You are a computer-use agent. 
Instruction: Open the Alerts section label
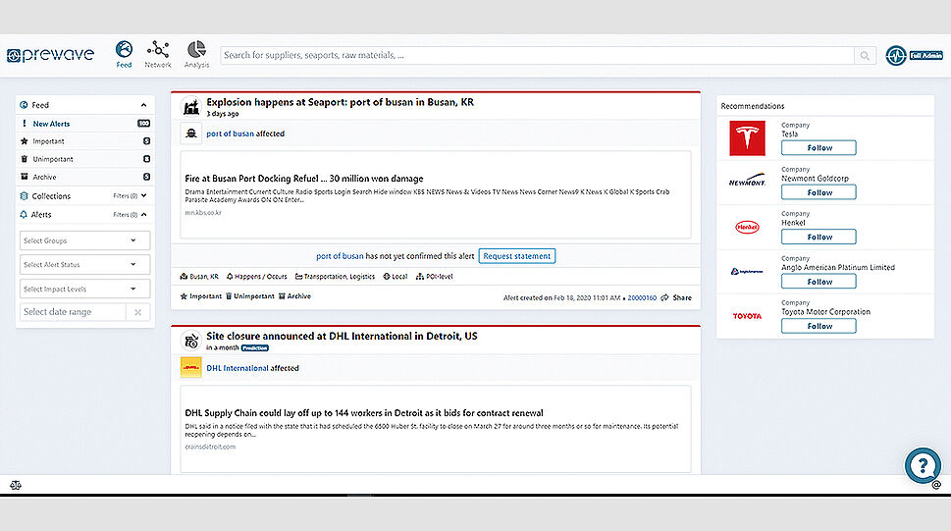(41, 214)
